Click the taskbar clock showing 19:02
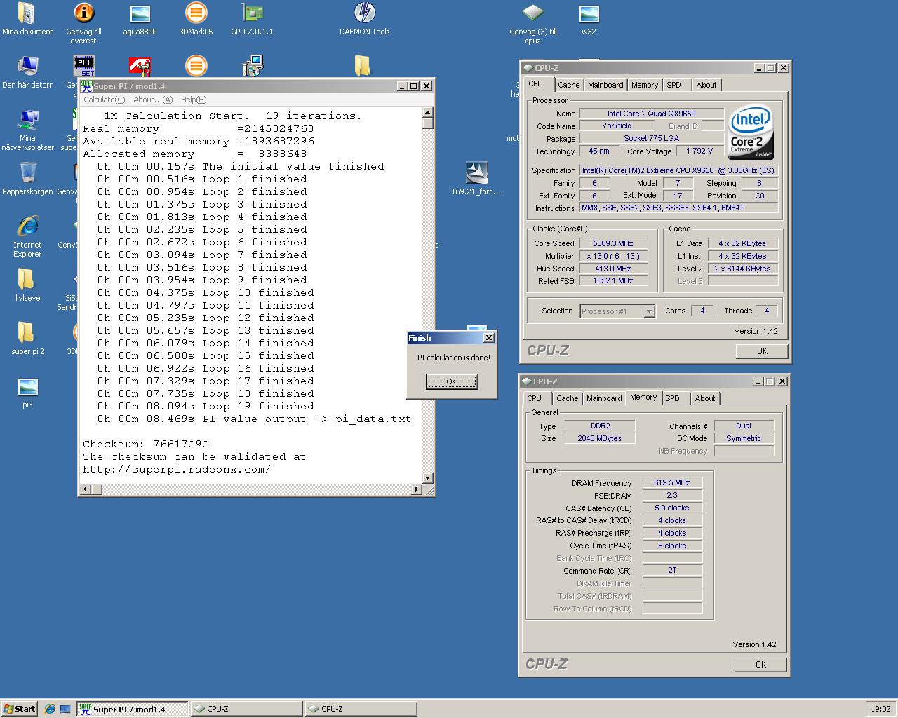 [x=880, y=709]
